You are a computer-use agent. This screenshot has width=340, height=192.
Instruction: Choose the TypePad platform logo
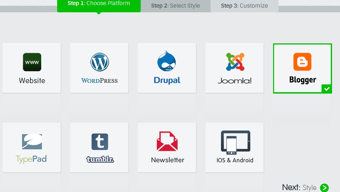point(32,141)
